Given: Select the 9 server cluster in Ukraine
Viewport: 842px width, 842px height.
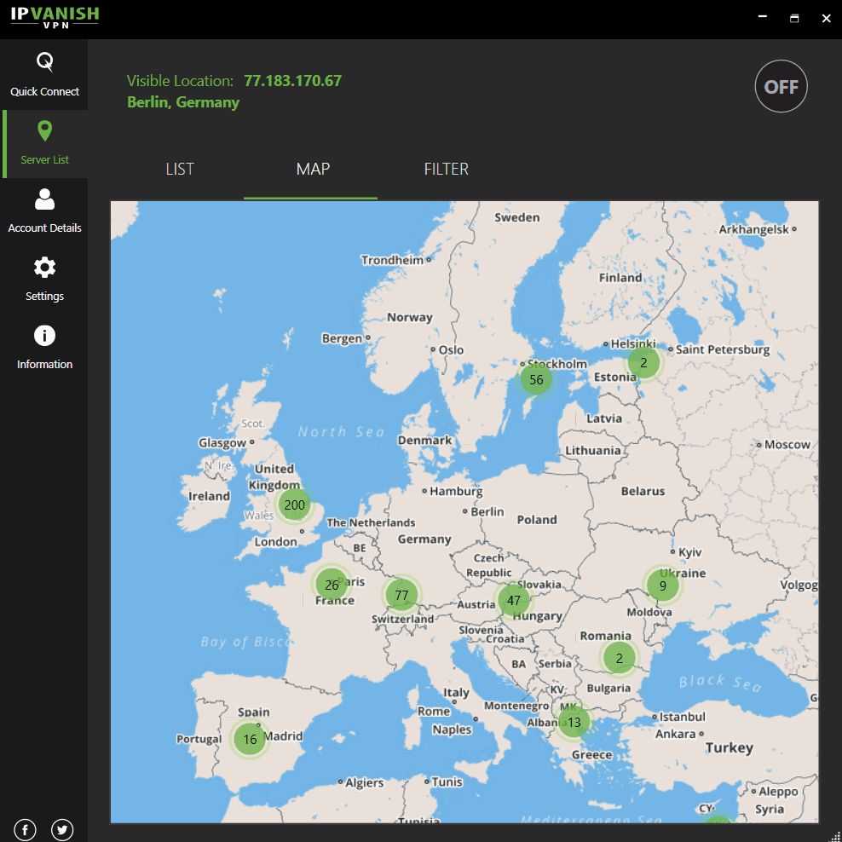Looking at the screenshot, I should click(663, 585).
